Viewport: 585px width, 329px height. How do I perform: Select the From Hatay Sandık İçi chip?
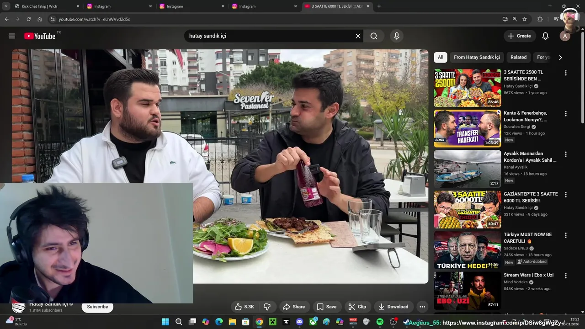click(x=477, y=57)
